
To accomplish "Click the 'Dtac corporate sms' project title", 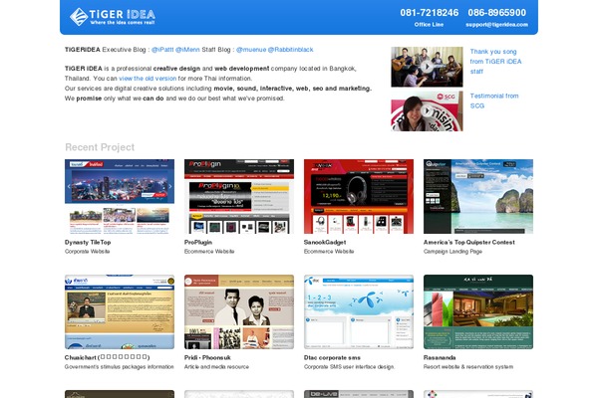I will point(332,357).
